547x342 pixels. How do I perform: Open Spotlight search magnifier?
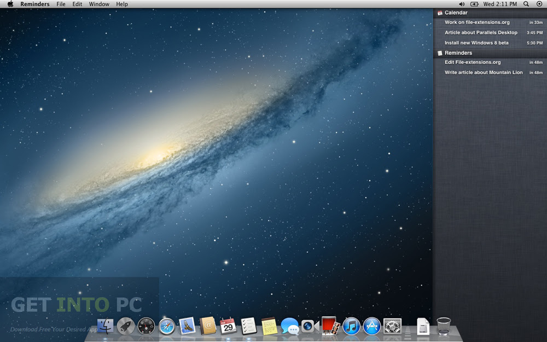[526, 4]
